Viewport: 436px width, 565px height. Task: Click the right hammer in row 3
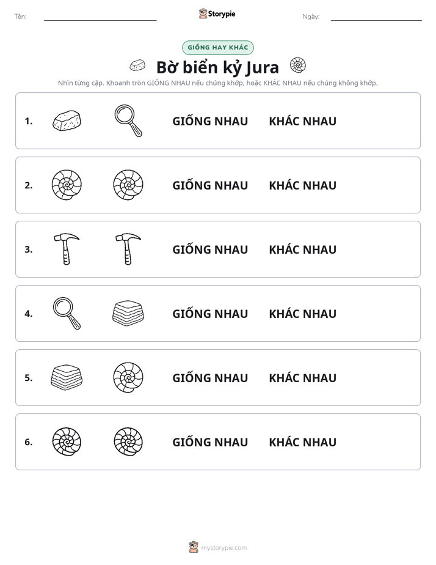click(128, 249)
